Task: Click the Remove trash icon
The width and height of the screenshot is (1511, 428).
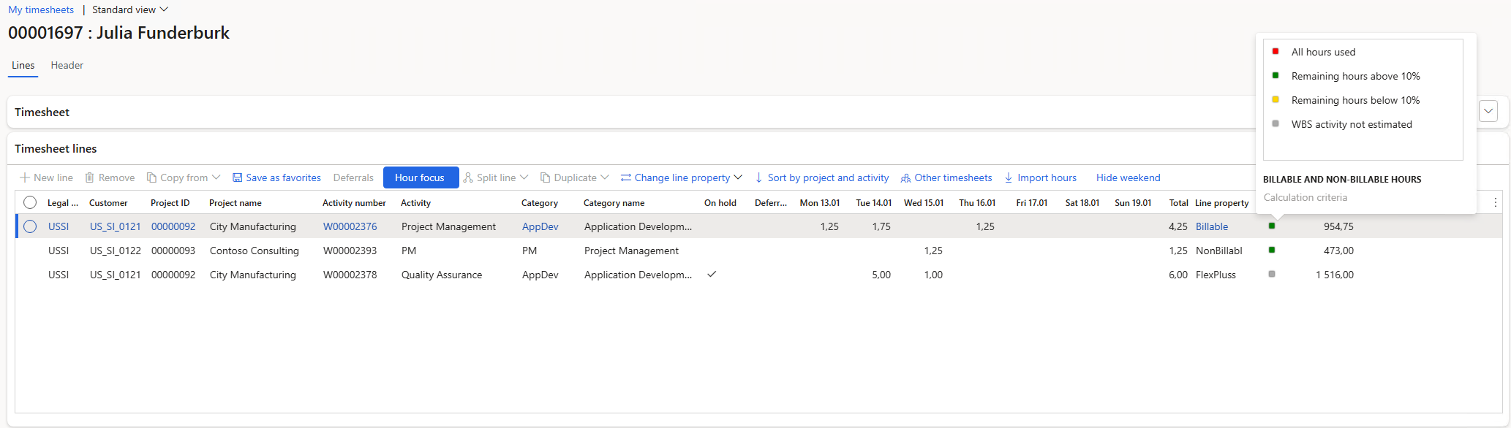Action: click(x=89, y=177)
